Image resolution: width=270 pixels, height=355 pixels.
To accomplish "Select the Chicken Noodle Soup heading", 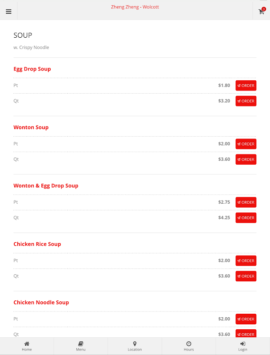I will pyautogui.click(x=41, y=302).
